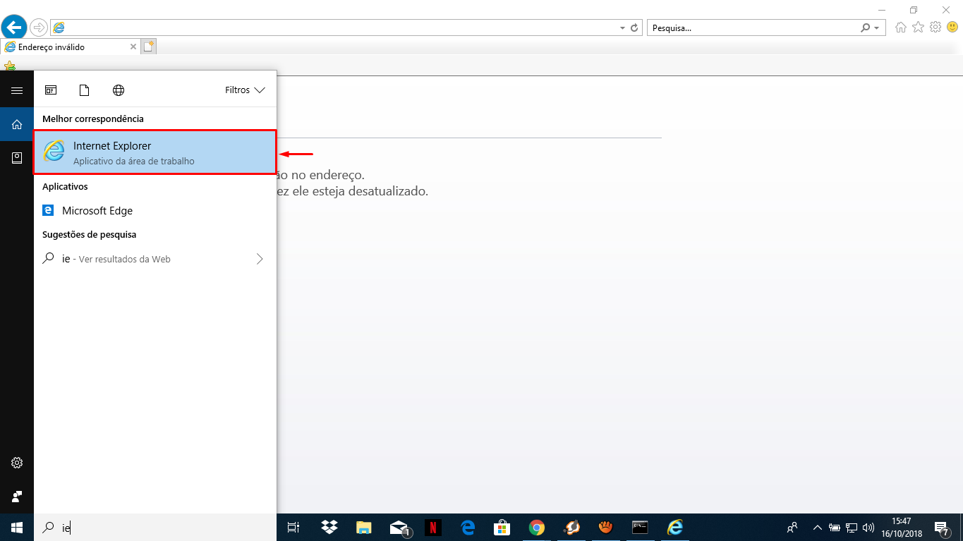The image size is (963, 541).
Task: Open the Microsoft Edge app result
Action: [155, 210]
